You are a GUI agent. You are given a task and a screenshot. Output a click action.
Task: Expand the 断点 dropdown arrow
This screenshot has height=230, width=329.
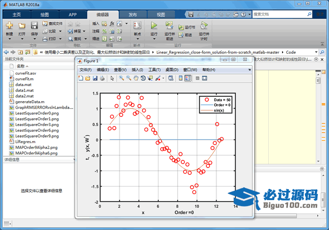click(138, 39)
